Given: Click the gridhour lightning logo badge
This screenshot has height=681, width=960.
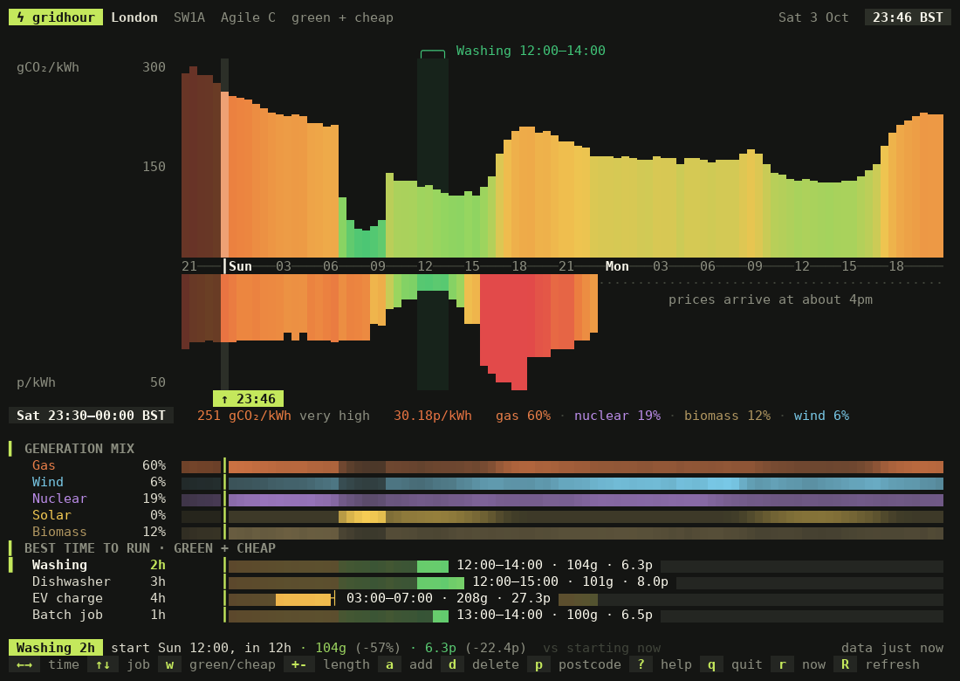Looking at the screenshot, I should click(56, 17).
